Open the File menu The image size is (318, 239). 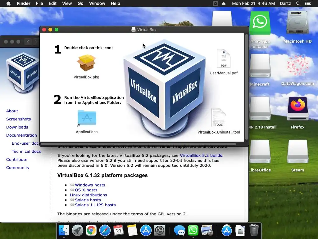pos(39,3)
